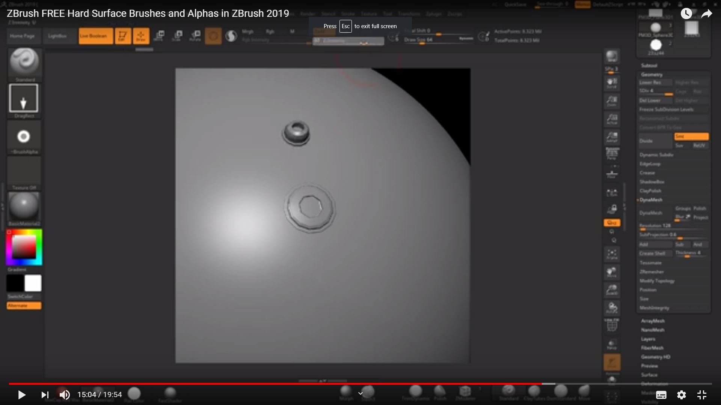Expand the EdgeLoop section
The width and height of the screenshot is (721, 405).
(650, 164)
